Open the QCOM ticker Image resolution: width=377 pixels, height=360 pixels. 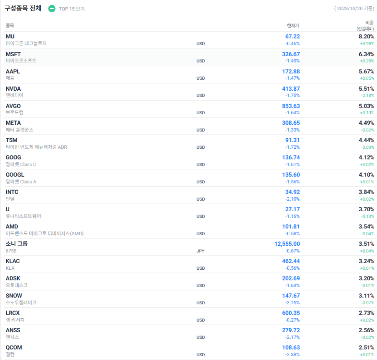14,348
